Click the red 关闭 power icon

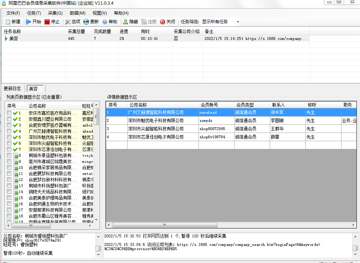[x=162, y=22]
